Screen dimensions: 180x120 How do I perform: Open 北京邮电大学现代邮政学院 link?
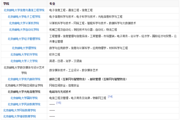point(24,79)
